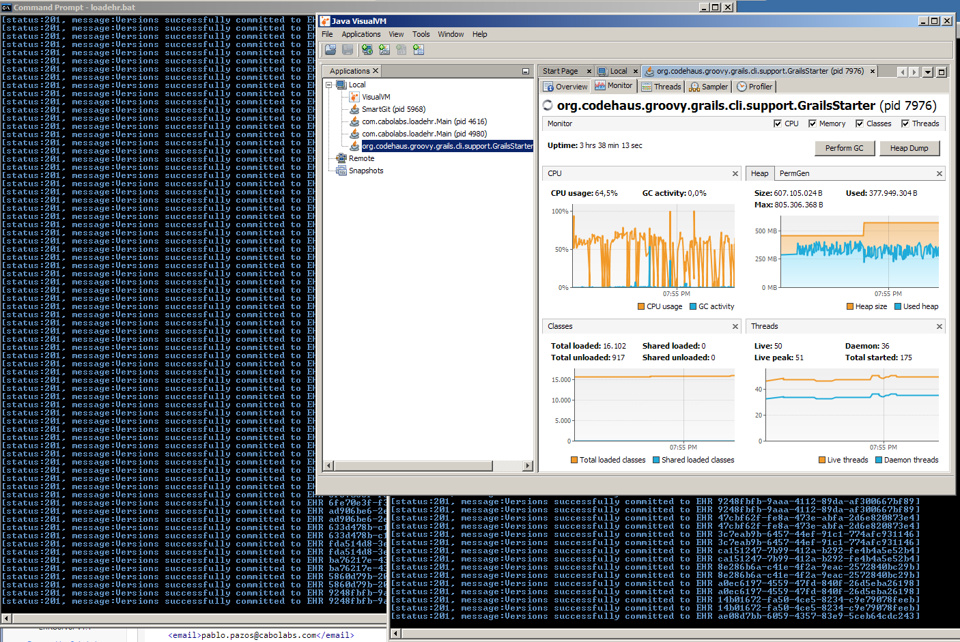Click the Java VisualVM window title icon
Screen dimensions: 960x642
[326, 21]
